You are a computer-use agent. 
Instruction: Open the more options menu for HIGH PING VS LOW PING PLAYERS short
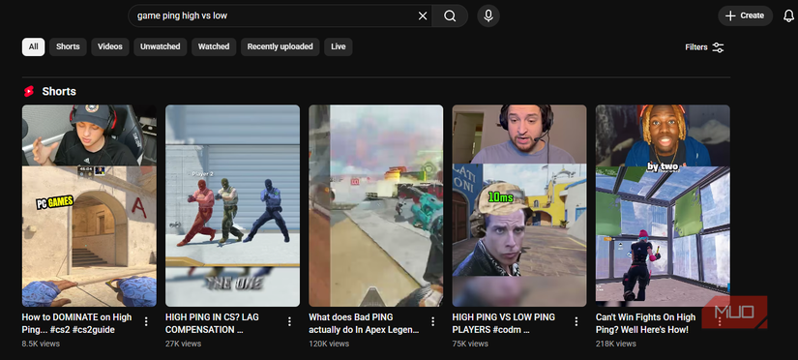(x=576, y=321)
